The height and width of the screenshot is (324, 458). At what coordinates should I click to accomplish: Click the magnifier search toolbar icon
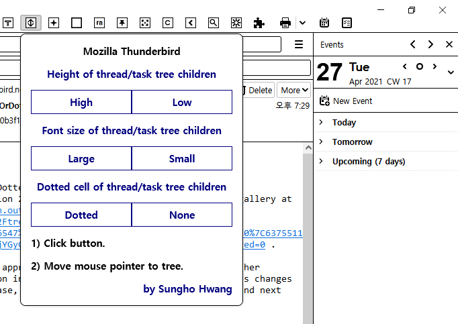214,23
